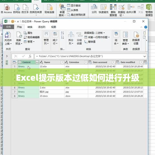155x155 pixels.
Task: Click 关闭并上载 close and load
Action: [x=8, y=38]
